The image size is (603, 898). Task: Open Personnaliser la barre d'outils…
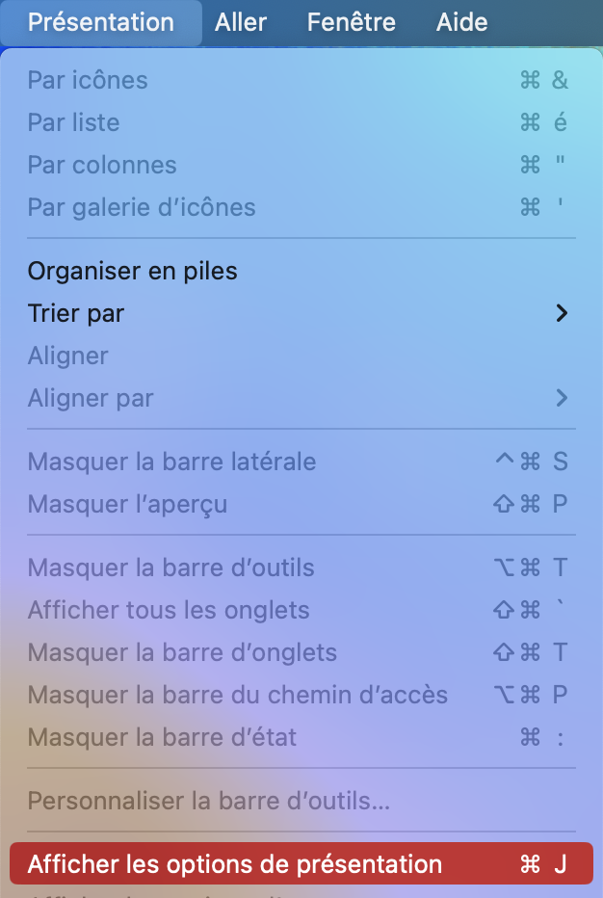pyautogui.click(x=209, y=801)
